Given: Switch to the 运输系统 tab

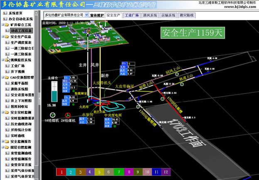Looking at the screenshot, I should click(168, 15).
